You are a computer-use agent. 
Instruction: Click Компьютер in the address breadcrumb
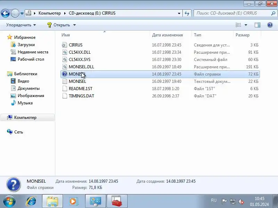49,13
